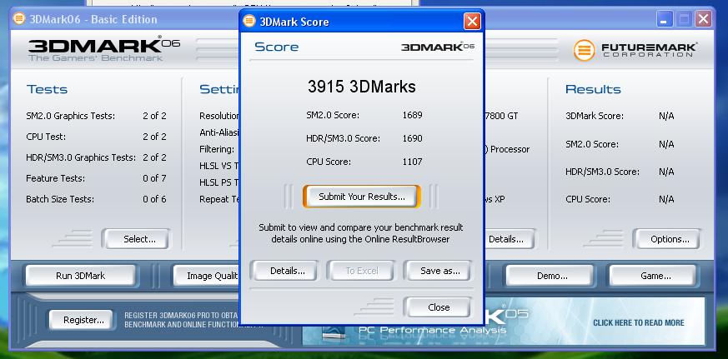Click the disabled To Excel button
This screenshot has width=728, height=359.
click(361, 271)
